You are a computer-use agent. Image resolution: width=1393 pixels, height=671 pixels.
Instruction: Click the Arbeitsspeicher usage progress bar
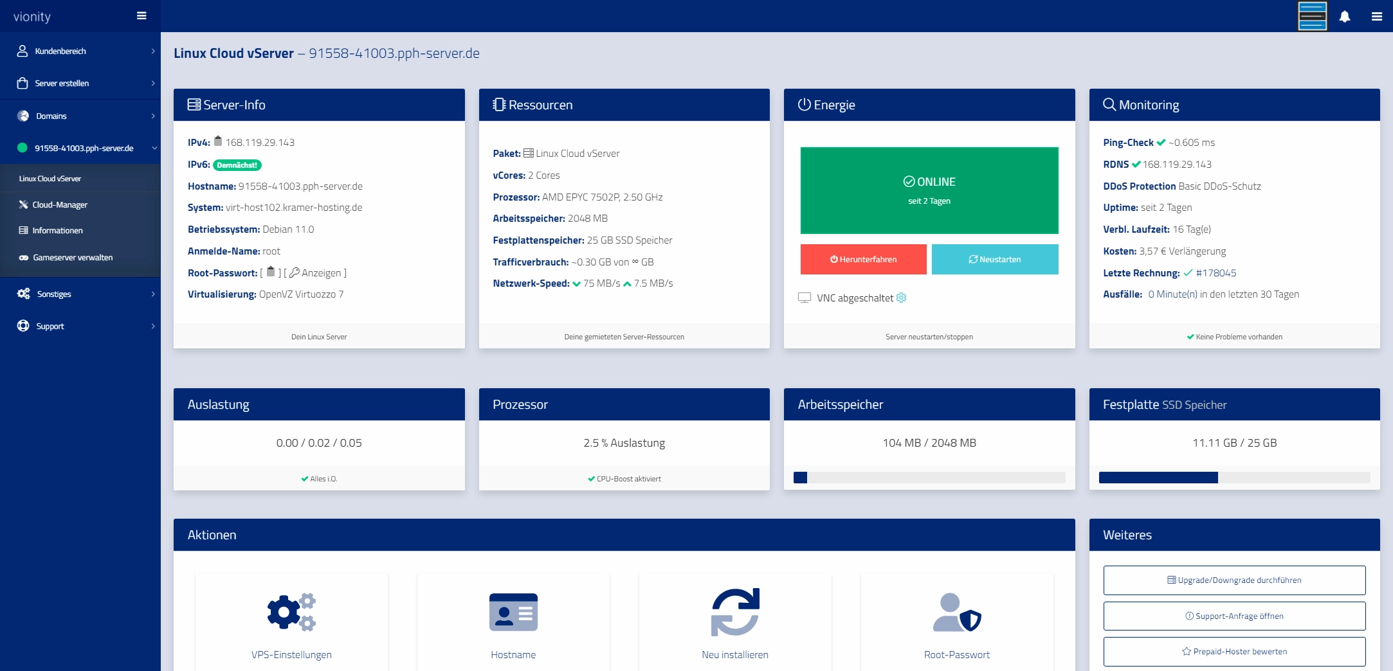click(x=929, y=478)
